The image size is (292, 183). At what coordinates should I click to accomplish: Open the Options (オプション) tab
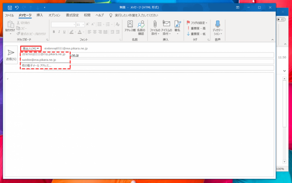click(x=54, y=15)
